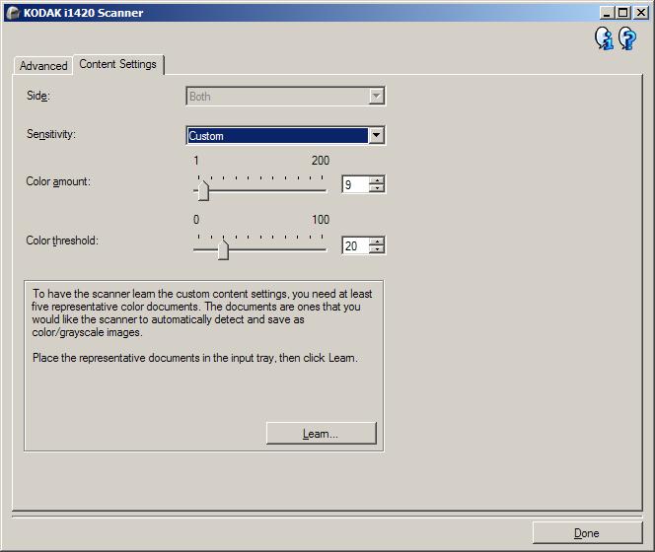Switch to the Advanced tab

(x=43, y=66)
